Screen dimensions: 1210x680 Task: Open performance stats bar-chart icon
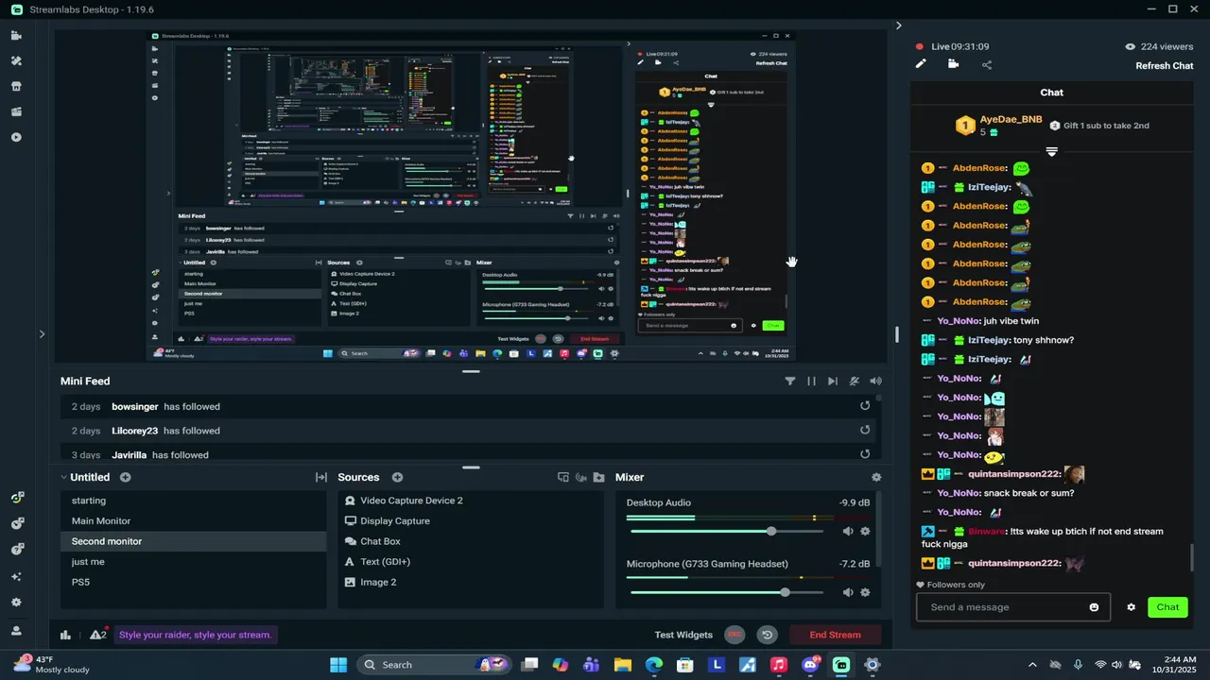point(66,635)
